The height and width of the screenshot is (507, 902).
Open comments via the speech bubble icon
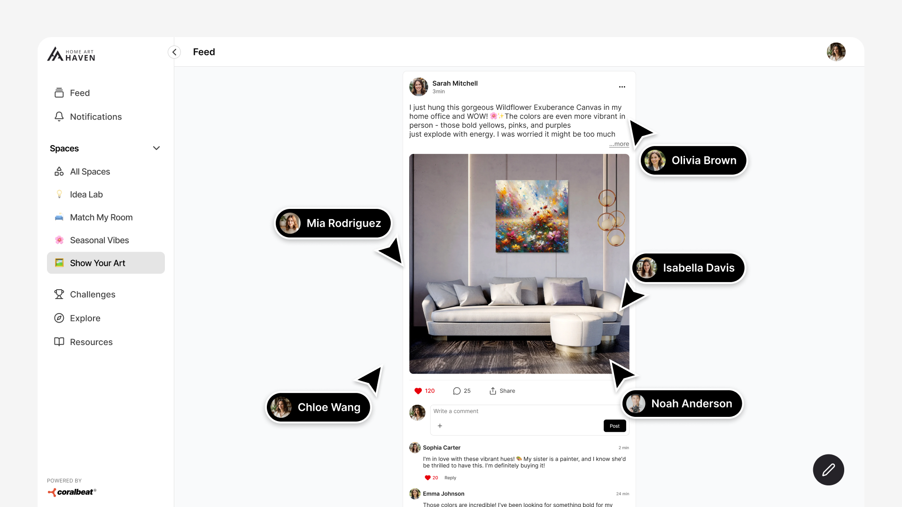457,391
